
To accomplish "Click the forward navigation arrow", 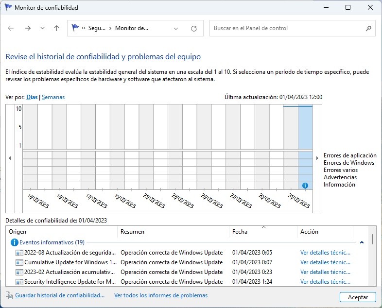I will pyautogui.click(x=28, y=28).
